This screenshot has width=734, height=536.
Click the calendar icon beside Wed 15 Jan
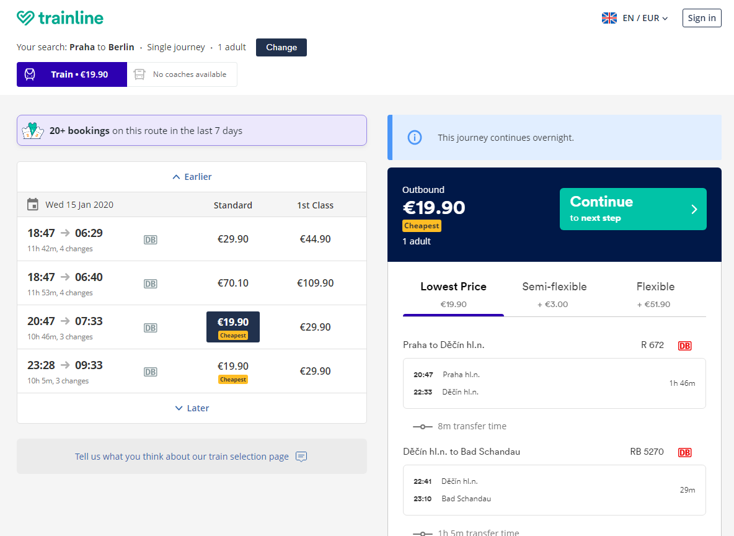[x=33, y=205]
